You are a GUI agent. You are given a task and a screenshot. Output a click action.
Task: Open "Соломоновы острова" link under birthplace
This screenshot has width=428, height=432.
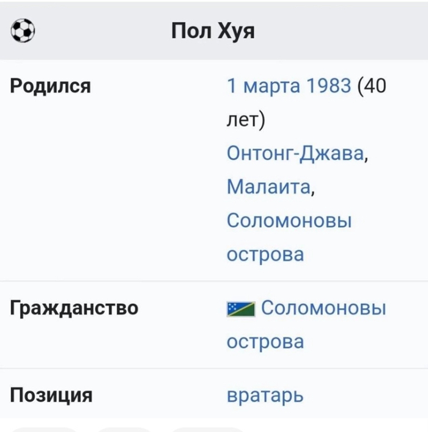tap(289, 220)
